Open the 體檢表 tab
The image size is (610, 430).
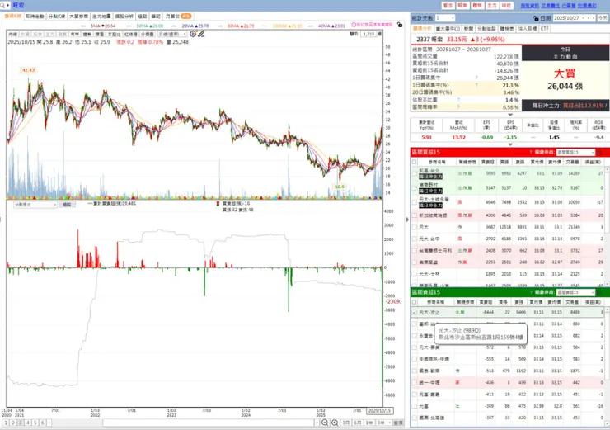point(507,29)
